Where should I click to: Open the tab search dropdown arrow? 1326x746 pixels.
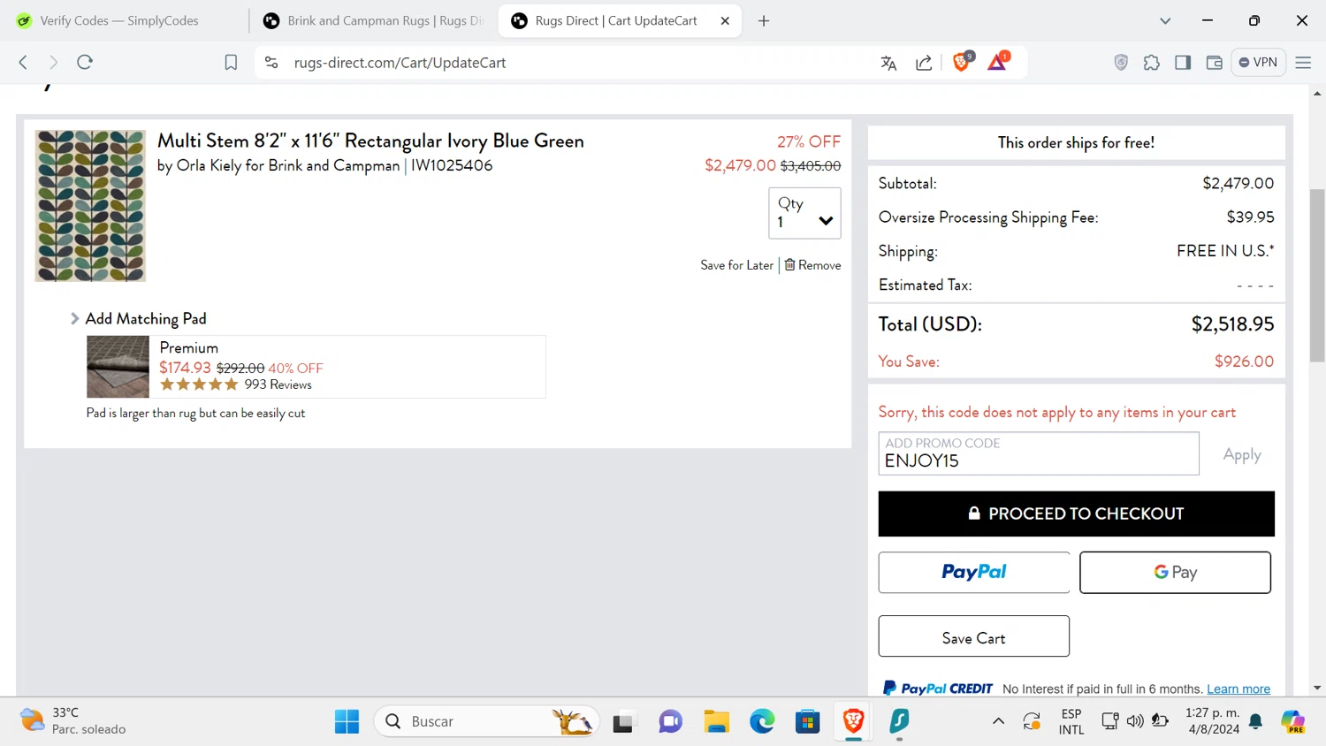(1165, 20)
